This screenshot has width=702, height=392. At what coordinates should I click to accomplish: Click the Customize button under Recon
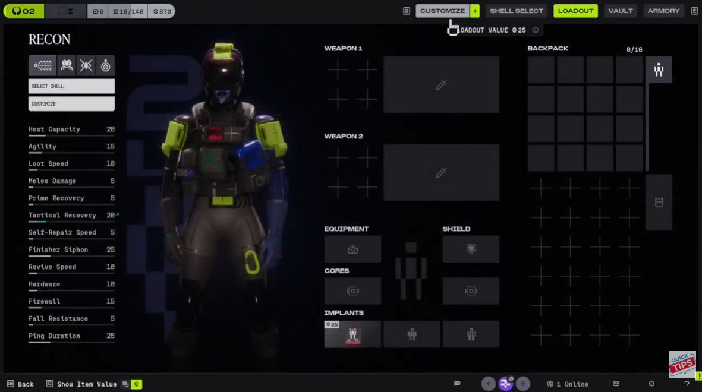[x=71, y=104]
